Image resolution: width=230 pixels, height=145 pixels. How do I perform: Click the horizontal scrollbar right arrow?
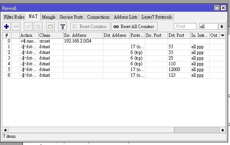[222, 130]
